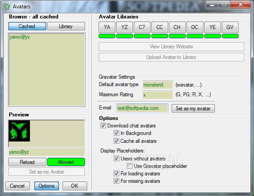Open the C7 avatar library
This screenshot has width=254, height=196.
coord(142,27)
